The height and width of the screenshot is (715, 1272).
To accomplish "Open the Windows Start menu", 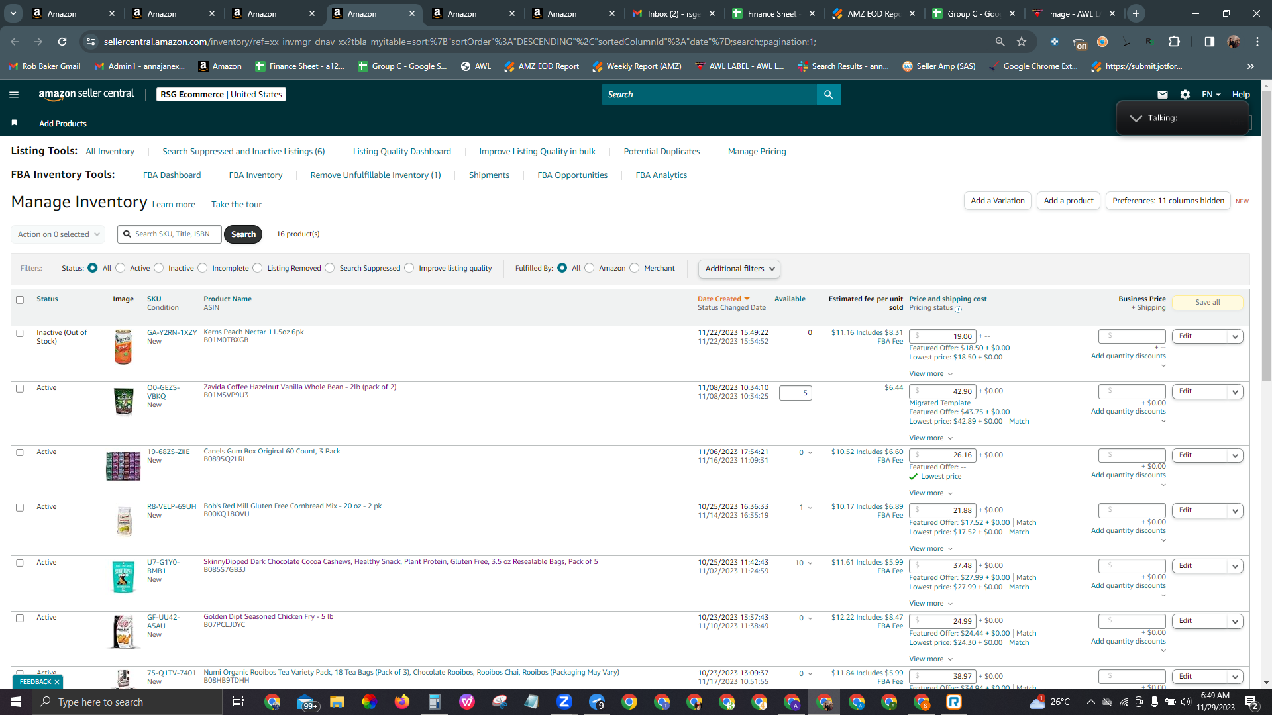I will point(16,702).
